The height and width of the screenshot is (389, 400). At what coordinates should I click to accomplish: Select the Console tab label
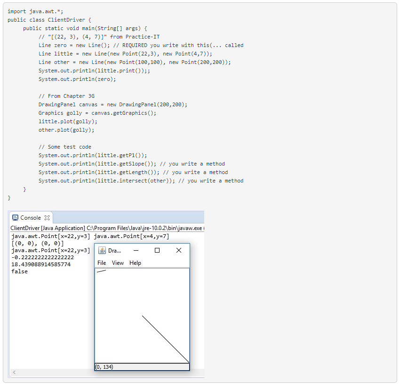click(x=29, y=218)
